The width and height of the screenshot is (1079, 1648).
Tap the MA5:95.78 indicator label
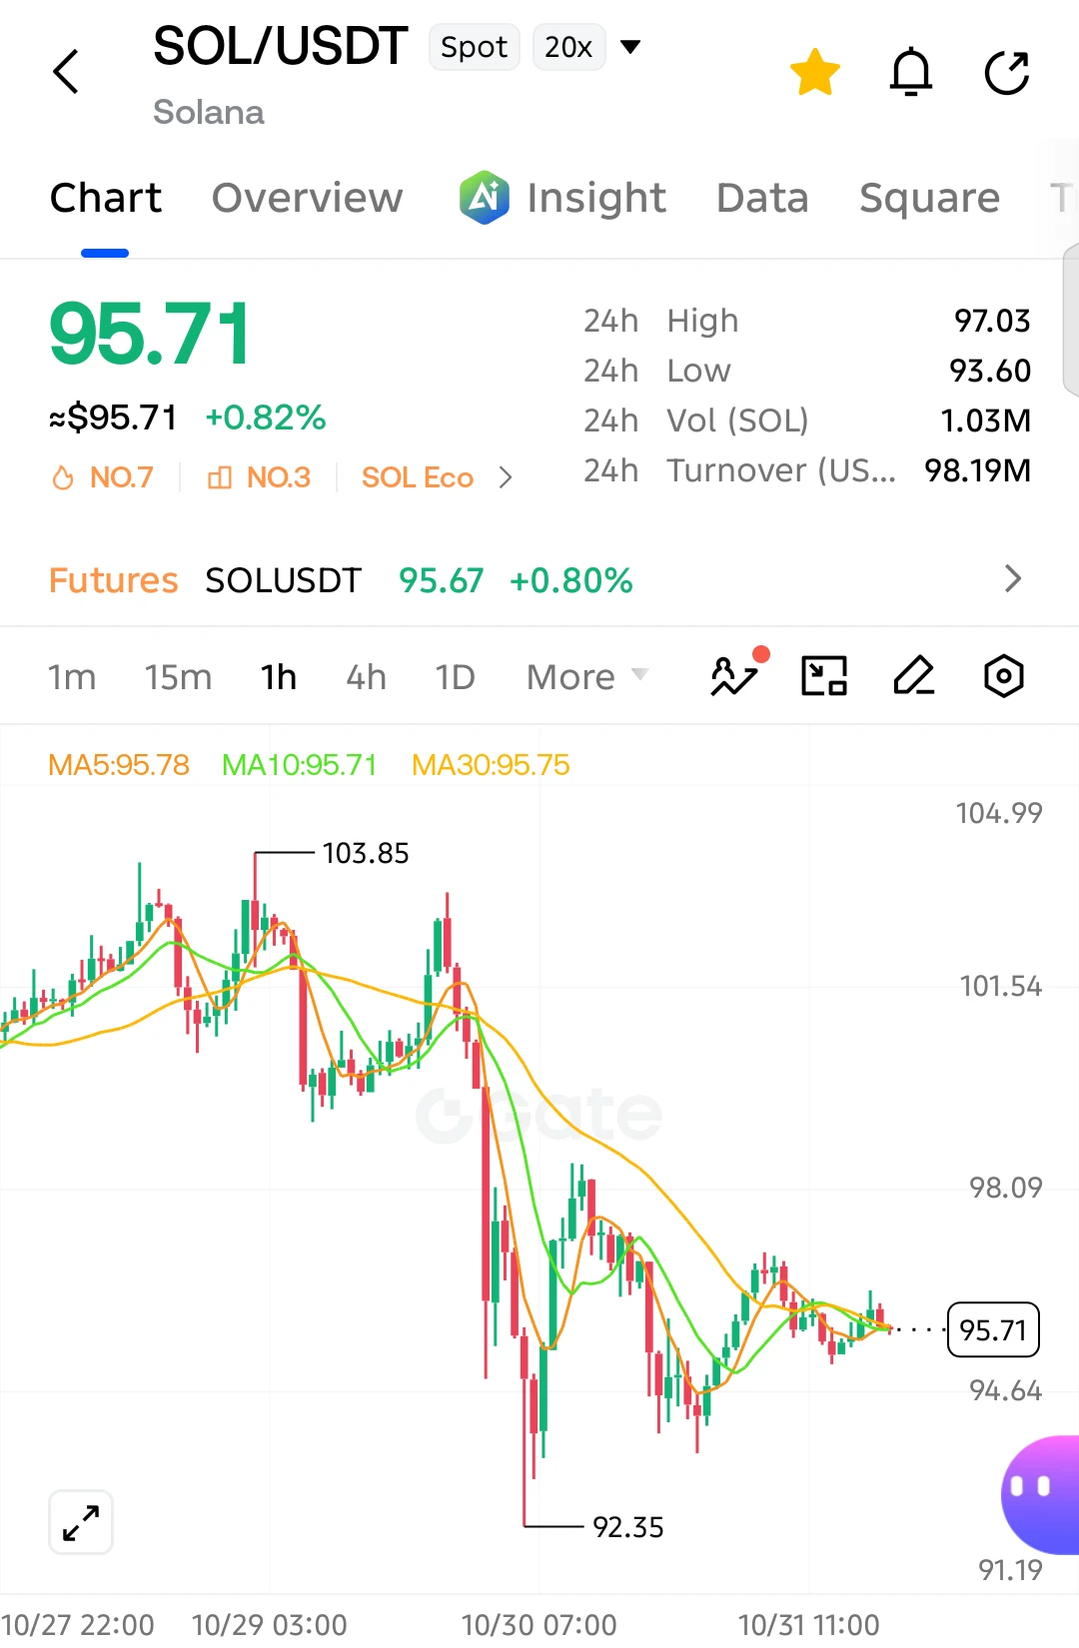(119, 765)
